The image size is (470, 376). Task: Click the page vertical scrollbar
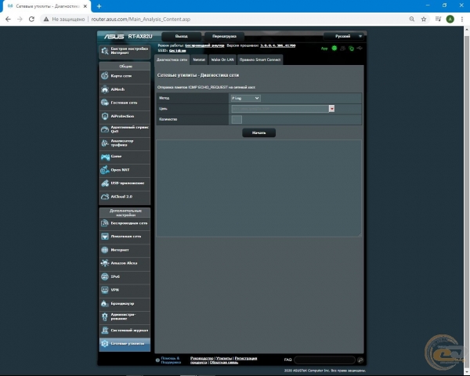(x=467, y=200)
